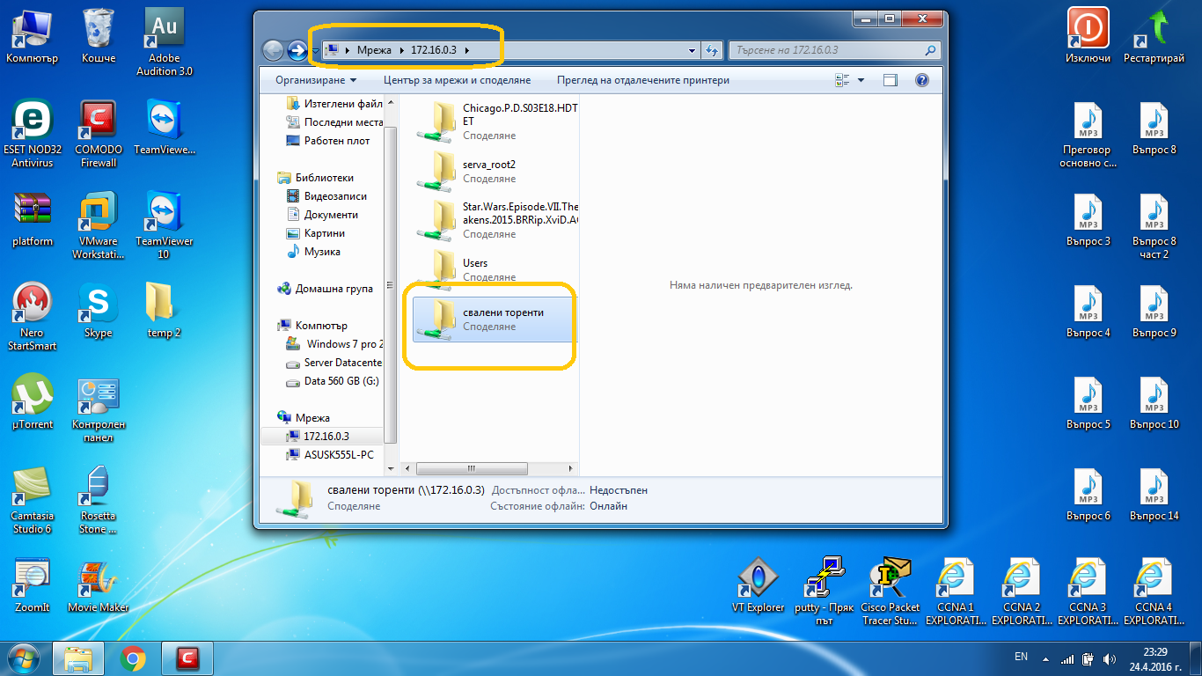Viewport: 1202px width, 676px height.
Task: Select ASUSK555L-PC in the network tree
Action: coord(338,455)
